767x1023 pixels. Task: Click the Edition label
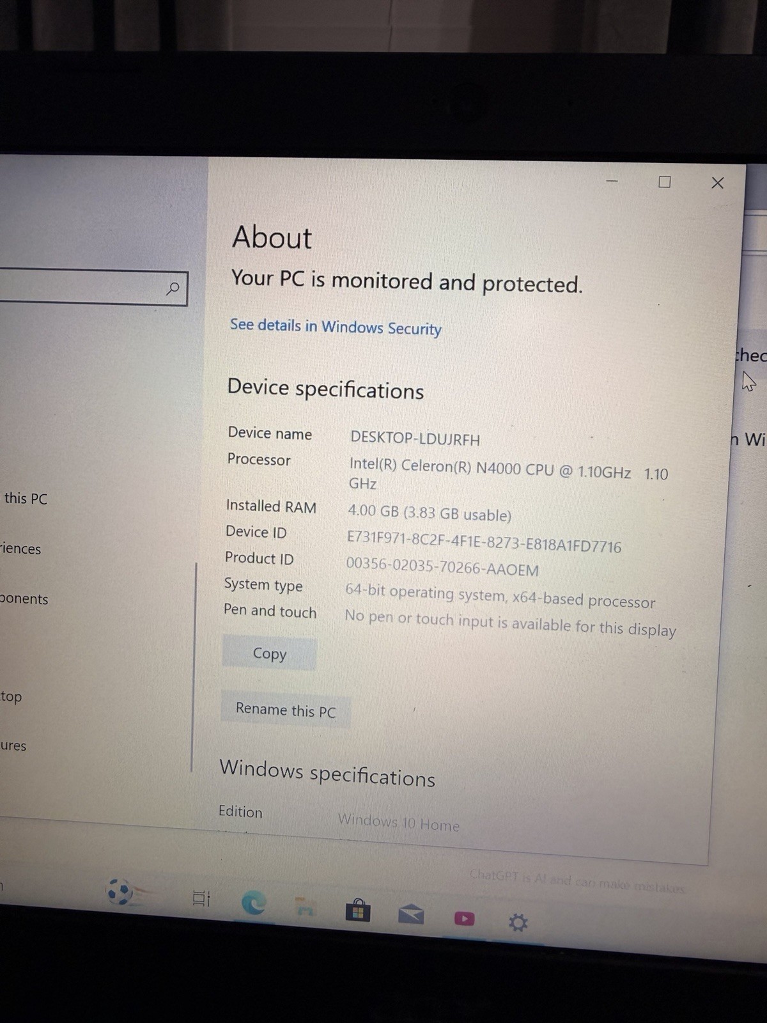[240, 811]
